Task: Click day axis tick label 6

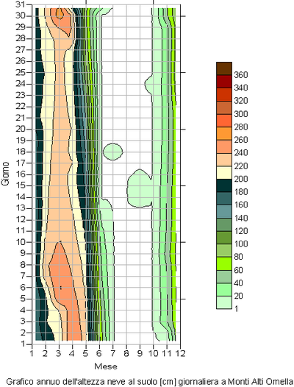Action: point(24,287)
